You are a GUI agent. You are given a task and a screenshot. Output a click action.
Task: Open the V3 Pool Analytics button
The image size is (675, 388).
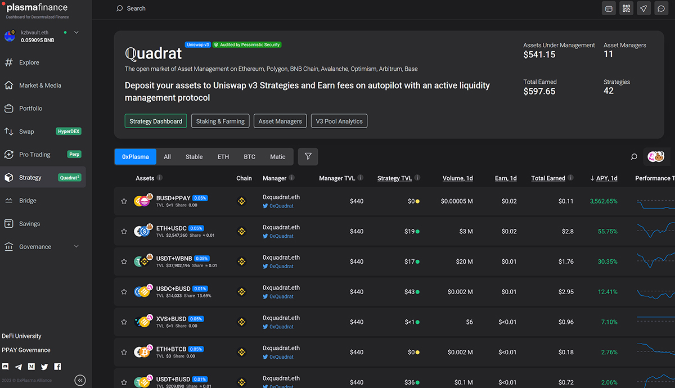coord(339,121)
